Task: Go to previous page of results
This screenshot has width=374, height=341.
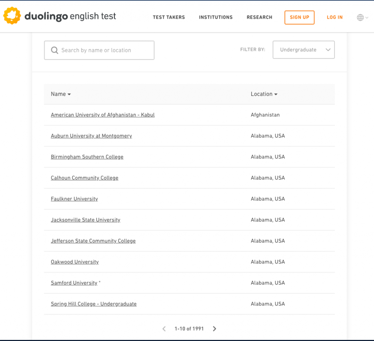Action: pos(164,329)
